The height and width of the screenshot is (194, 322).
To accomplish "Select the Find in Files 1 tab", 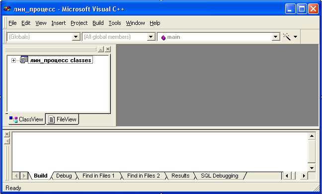I will [x=98, y=176].
